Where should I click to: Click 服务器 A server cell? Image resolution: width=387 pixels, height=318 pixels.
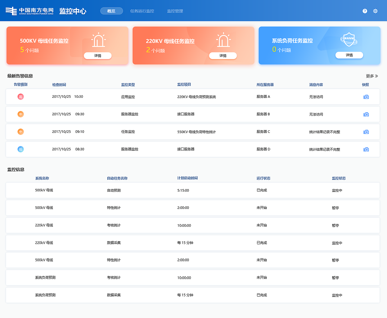pos(263,97)
